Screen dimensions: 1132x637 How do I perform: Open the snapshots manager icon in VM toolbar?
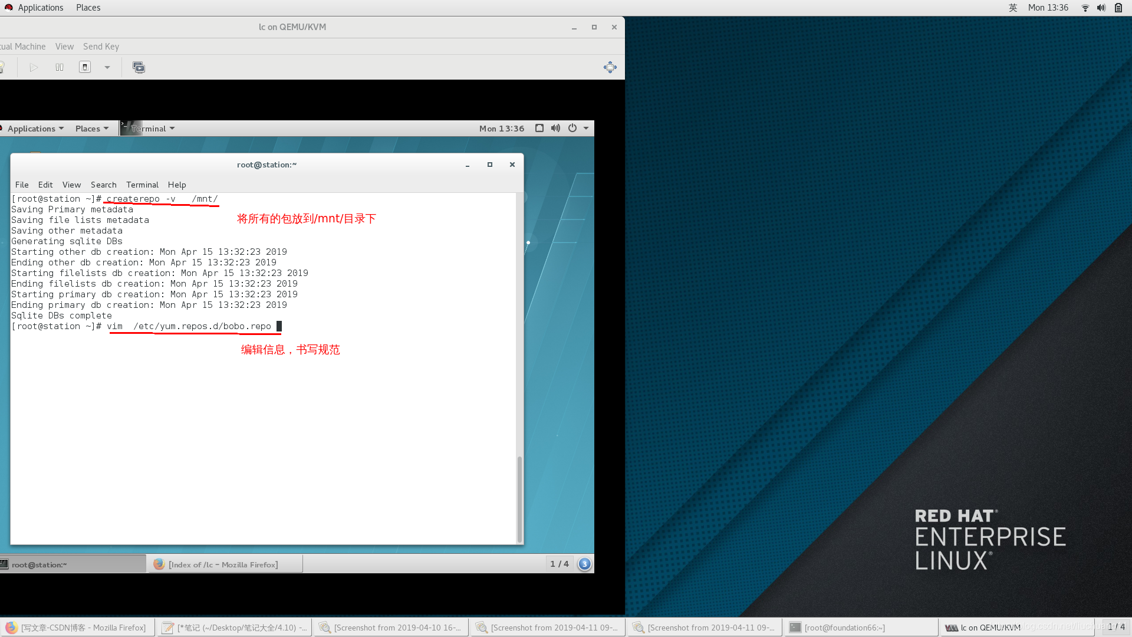139,67
